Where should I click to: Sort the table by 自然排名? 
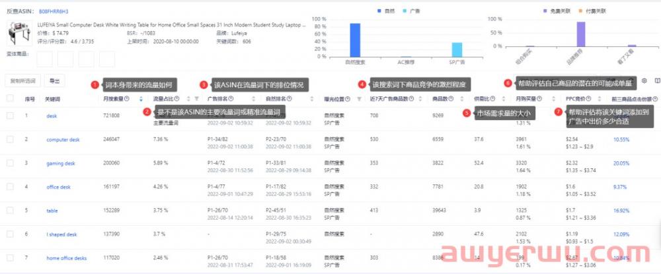312,99
